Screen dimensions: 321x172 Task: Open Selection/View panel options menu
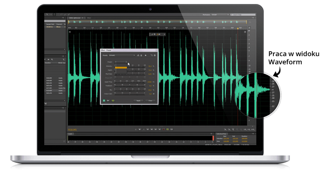pos(253,134)
